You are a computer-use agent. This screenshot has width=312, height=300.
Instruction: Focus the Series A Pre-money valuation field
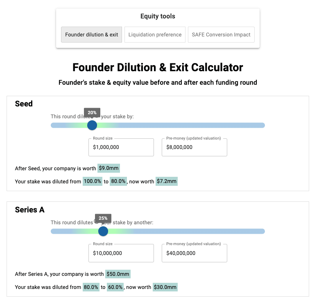[194, 253]
